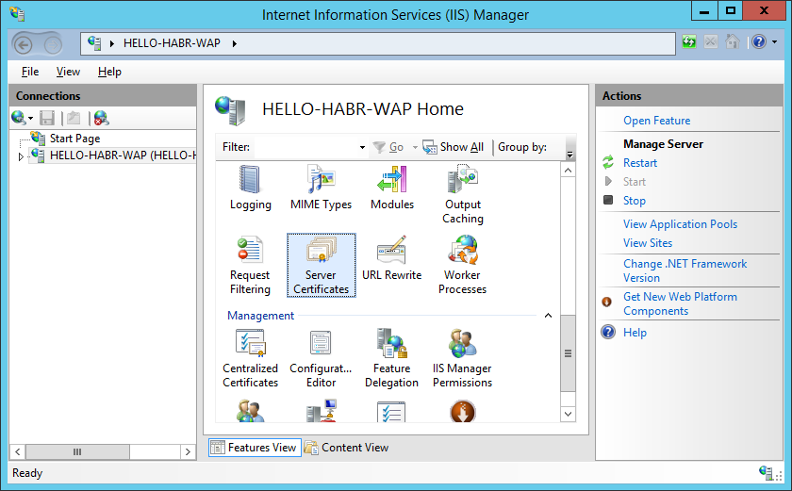Click the Management group heading
This screenshot has height=491, width=792.
[x=260, y=316]
